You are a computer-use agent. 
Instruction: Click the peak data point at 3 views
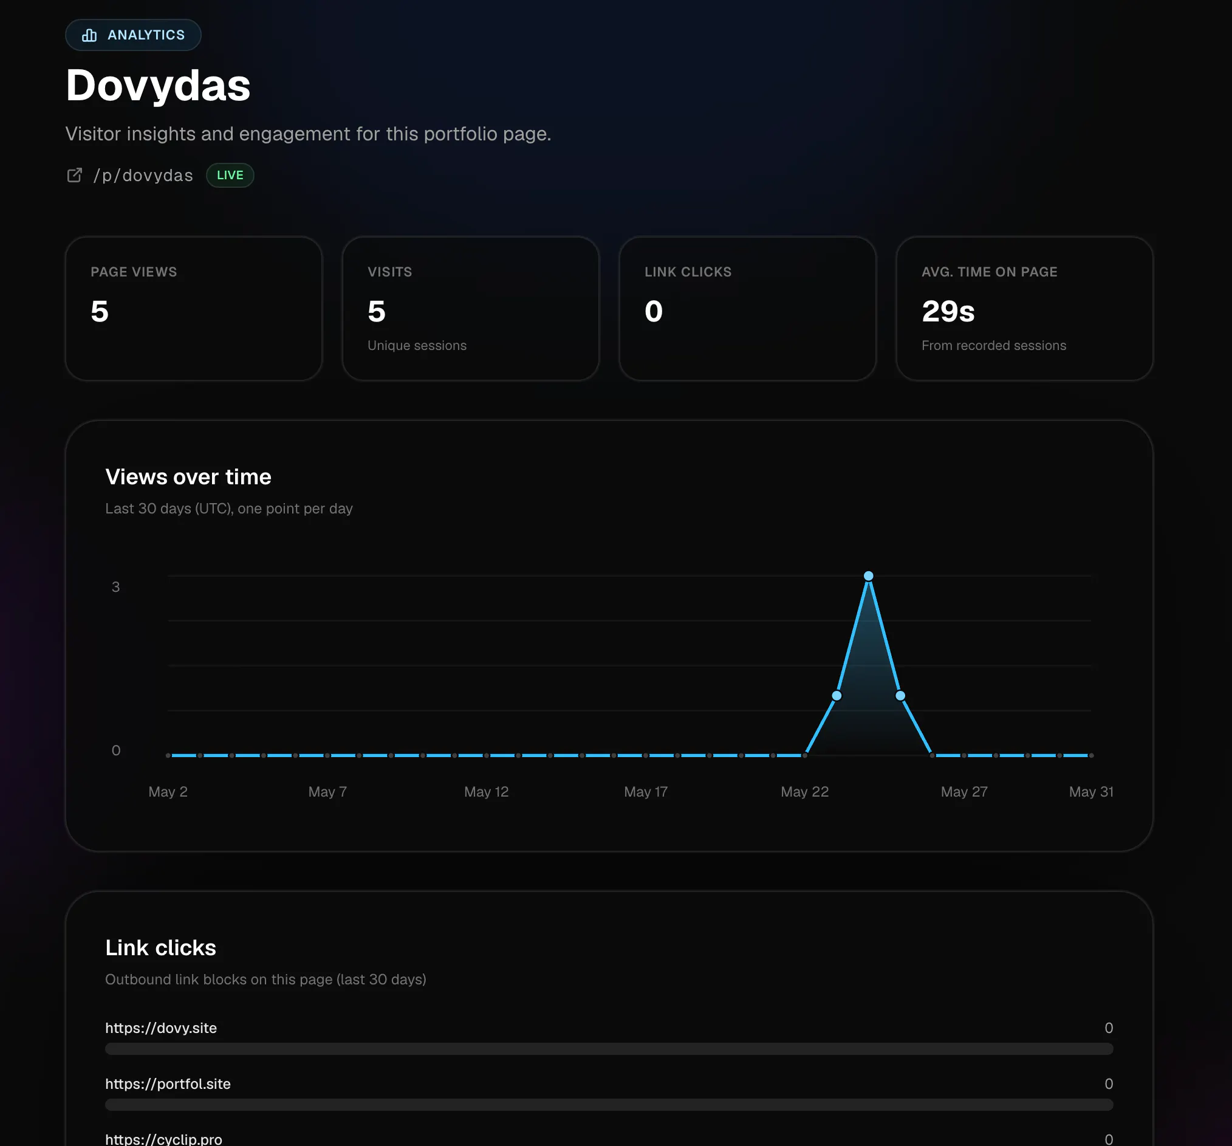[869, 577]
